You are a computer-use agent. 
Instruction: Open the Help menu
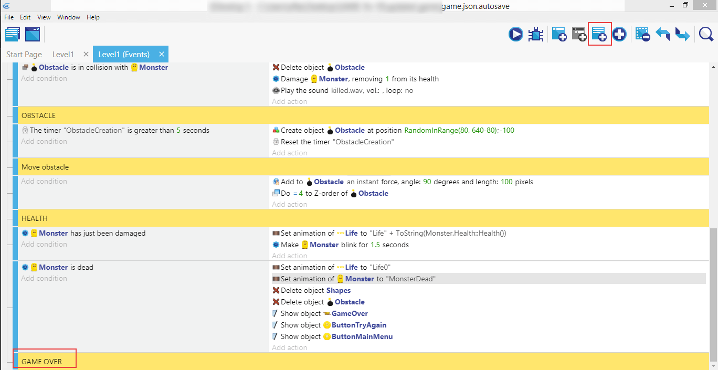(x=93, y=17)
